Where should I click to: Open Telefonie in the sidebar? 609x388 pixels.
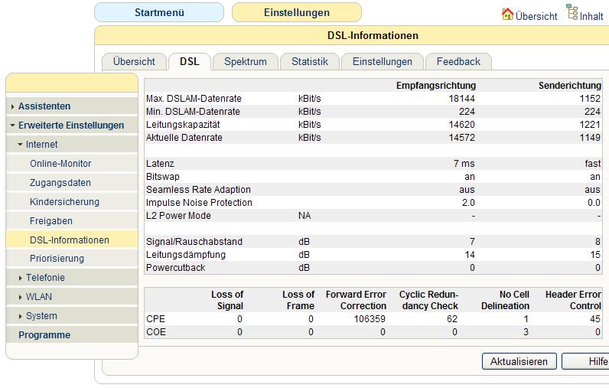(45, 277)
